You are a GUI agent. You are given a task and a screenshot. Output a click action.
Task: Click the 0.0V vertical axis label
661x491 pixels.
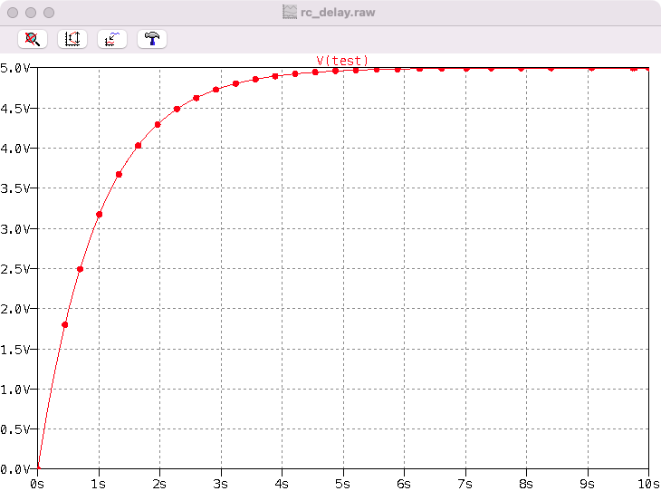[14, 469]
